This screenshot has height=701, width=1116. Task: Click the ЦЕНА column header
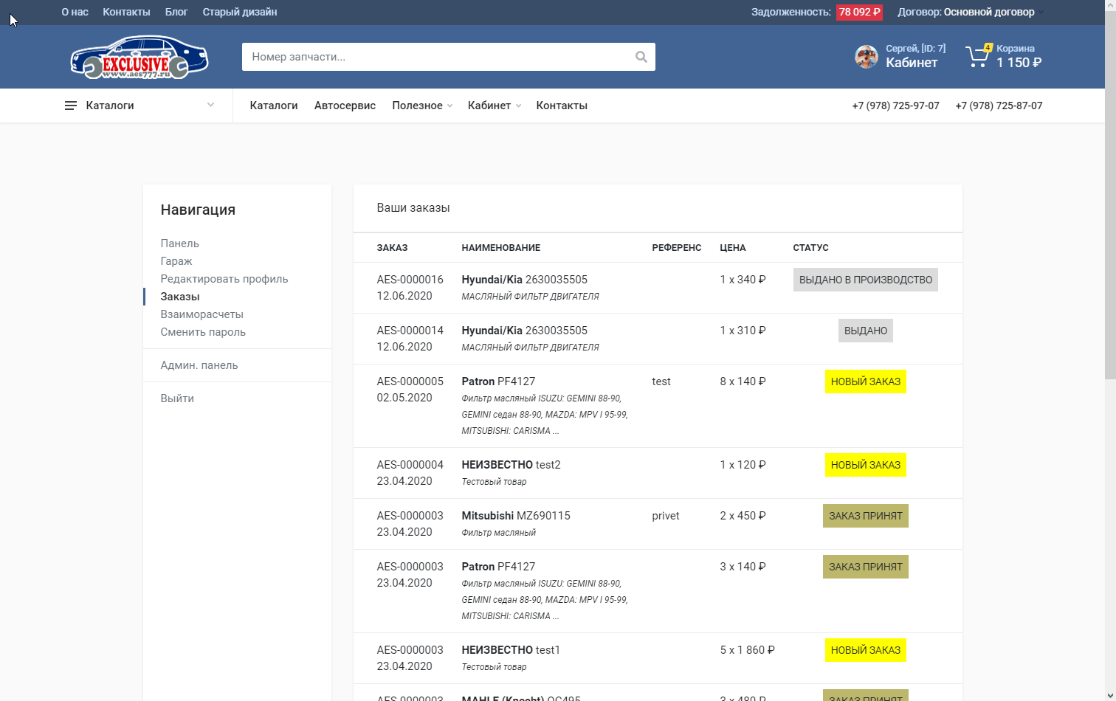click(x=733, y=248)
